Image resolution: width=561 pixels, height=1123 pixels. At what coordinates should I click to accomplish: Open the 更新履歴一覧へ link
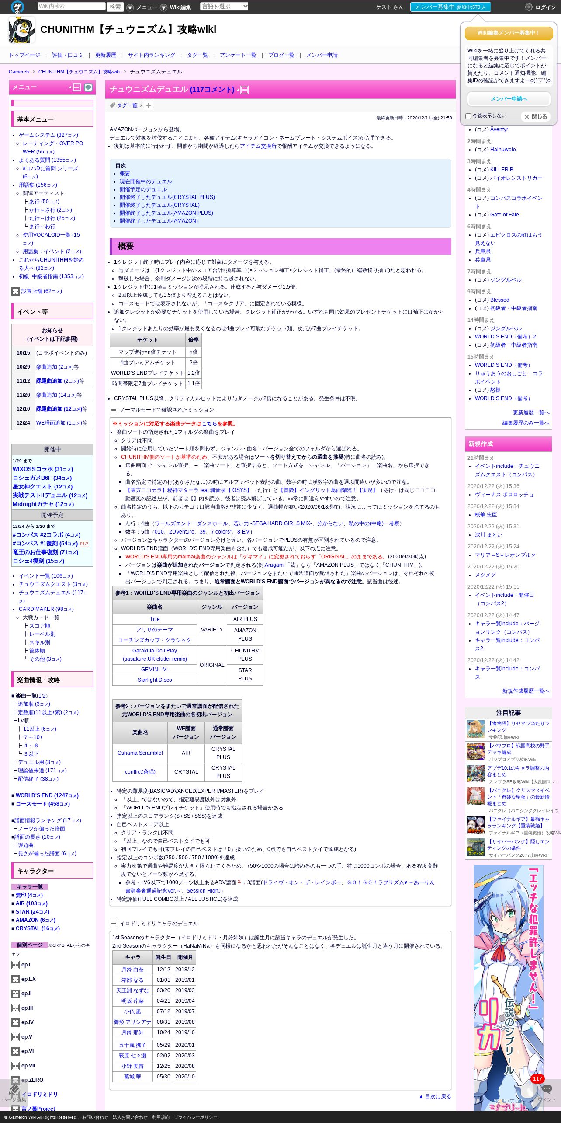(531, 413)
